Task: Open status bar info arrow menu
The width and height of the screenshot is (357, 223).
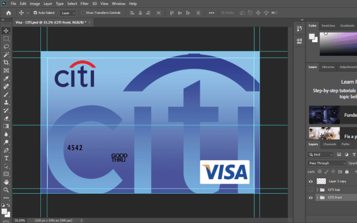Action: click(x=82, y=220)
